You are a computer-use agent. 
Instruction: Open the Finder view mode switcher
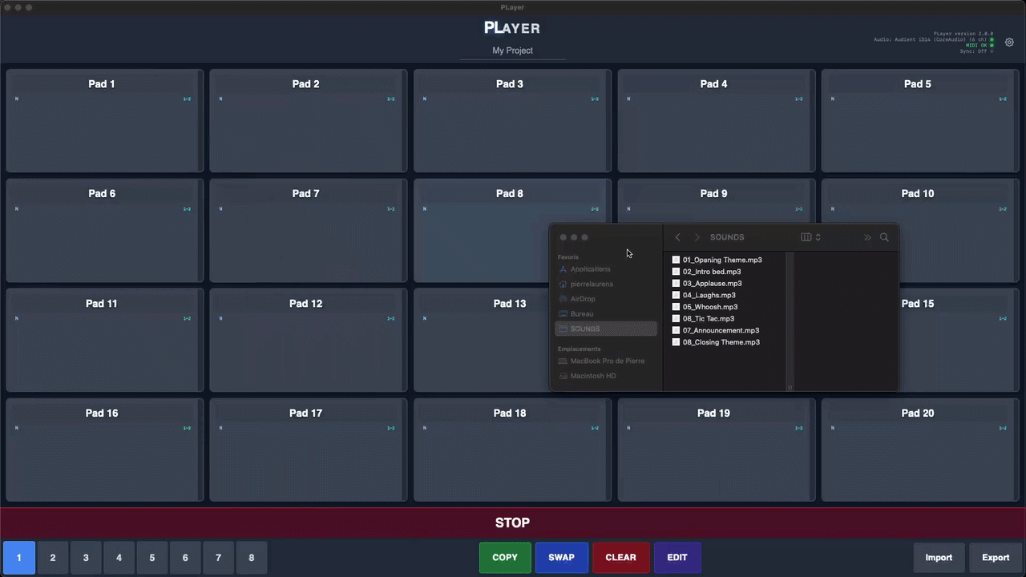(811, 237)
